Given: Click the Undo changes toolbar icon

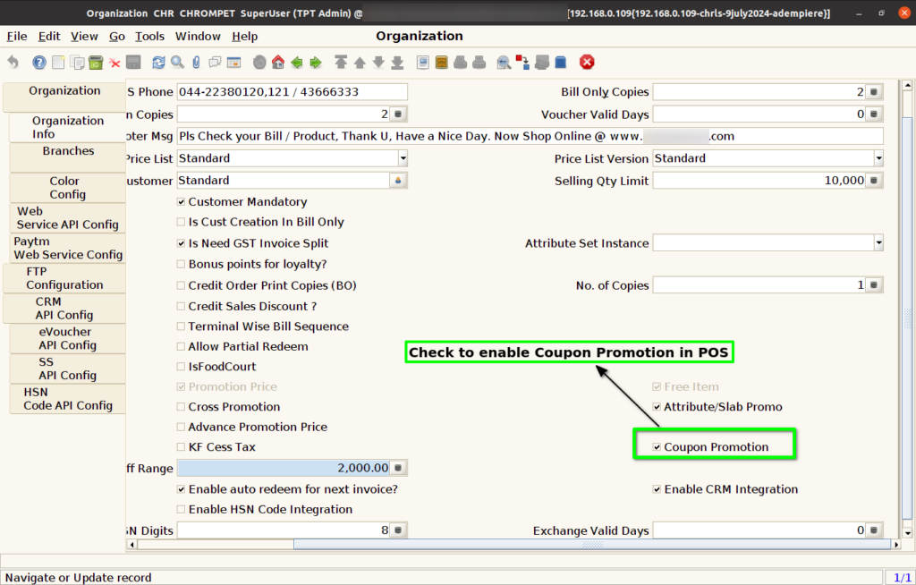Looking at the screenshot, I should (13, 62).
